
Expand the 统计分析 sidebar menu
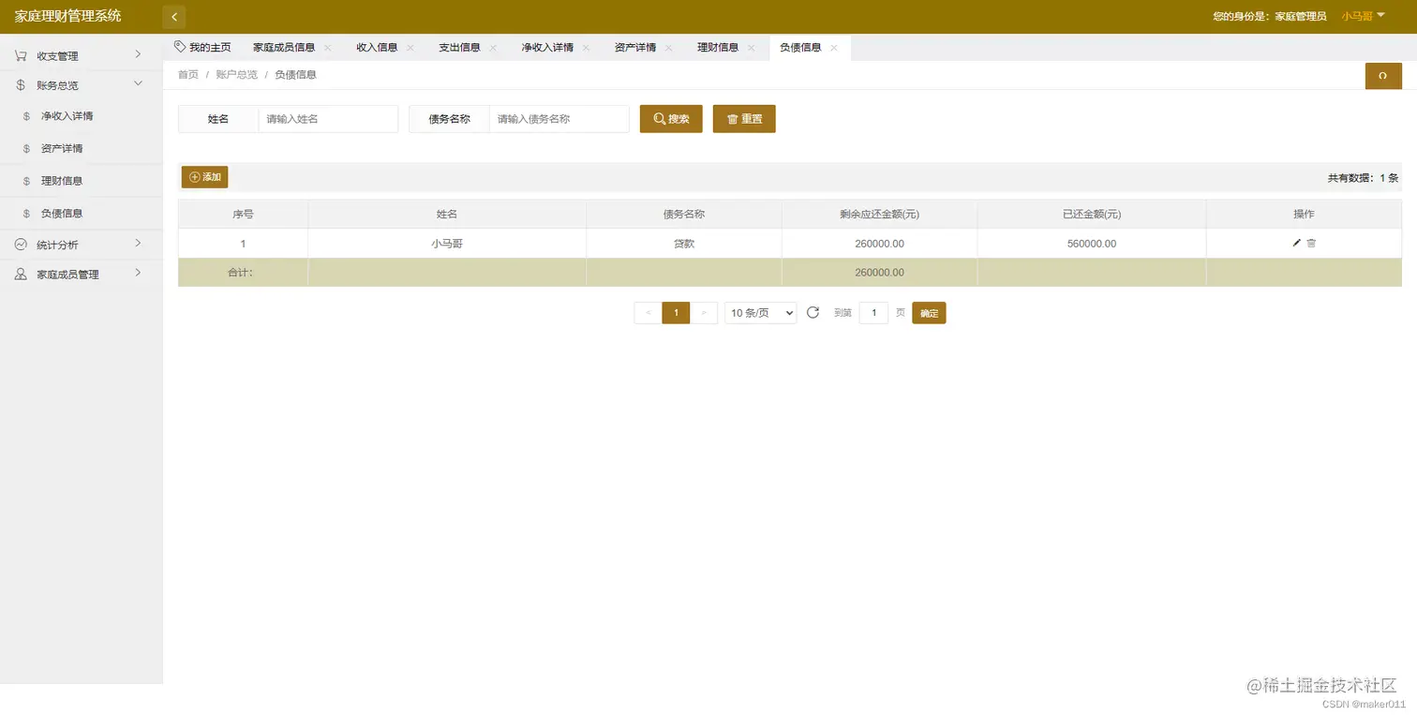[82, 245]
